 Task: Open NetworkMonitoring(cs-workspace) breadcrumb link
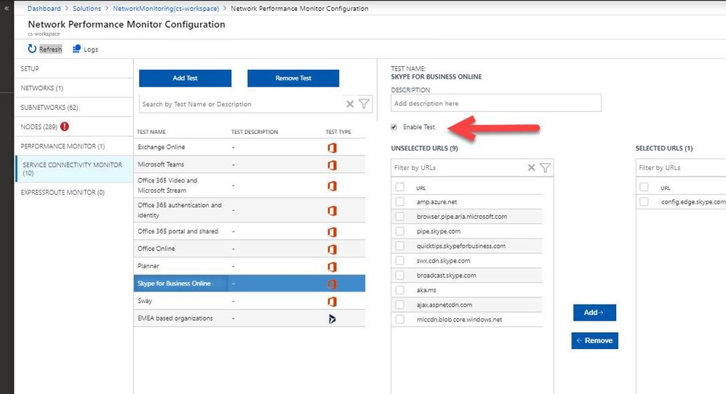coord(166,8)
